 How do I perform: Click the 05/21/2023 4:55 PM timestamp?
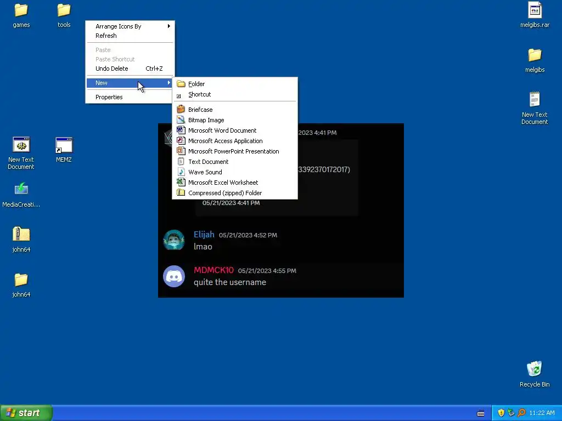(267, 271)
